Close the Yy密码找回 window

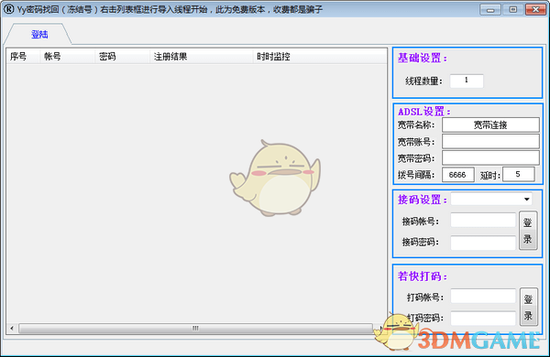click(x=535, y=9)
